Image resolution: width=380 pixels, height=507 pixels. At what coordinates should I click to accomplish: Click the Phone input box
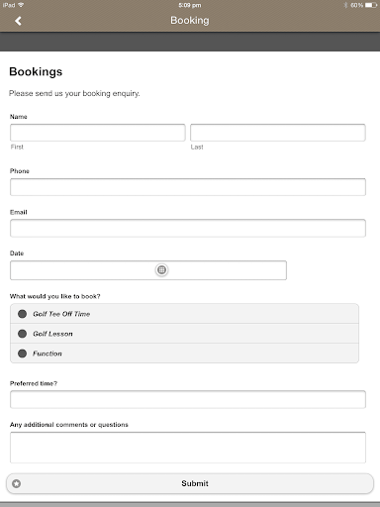188,187
